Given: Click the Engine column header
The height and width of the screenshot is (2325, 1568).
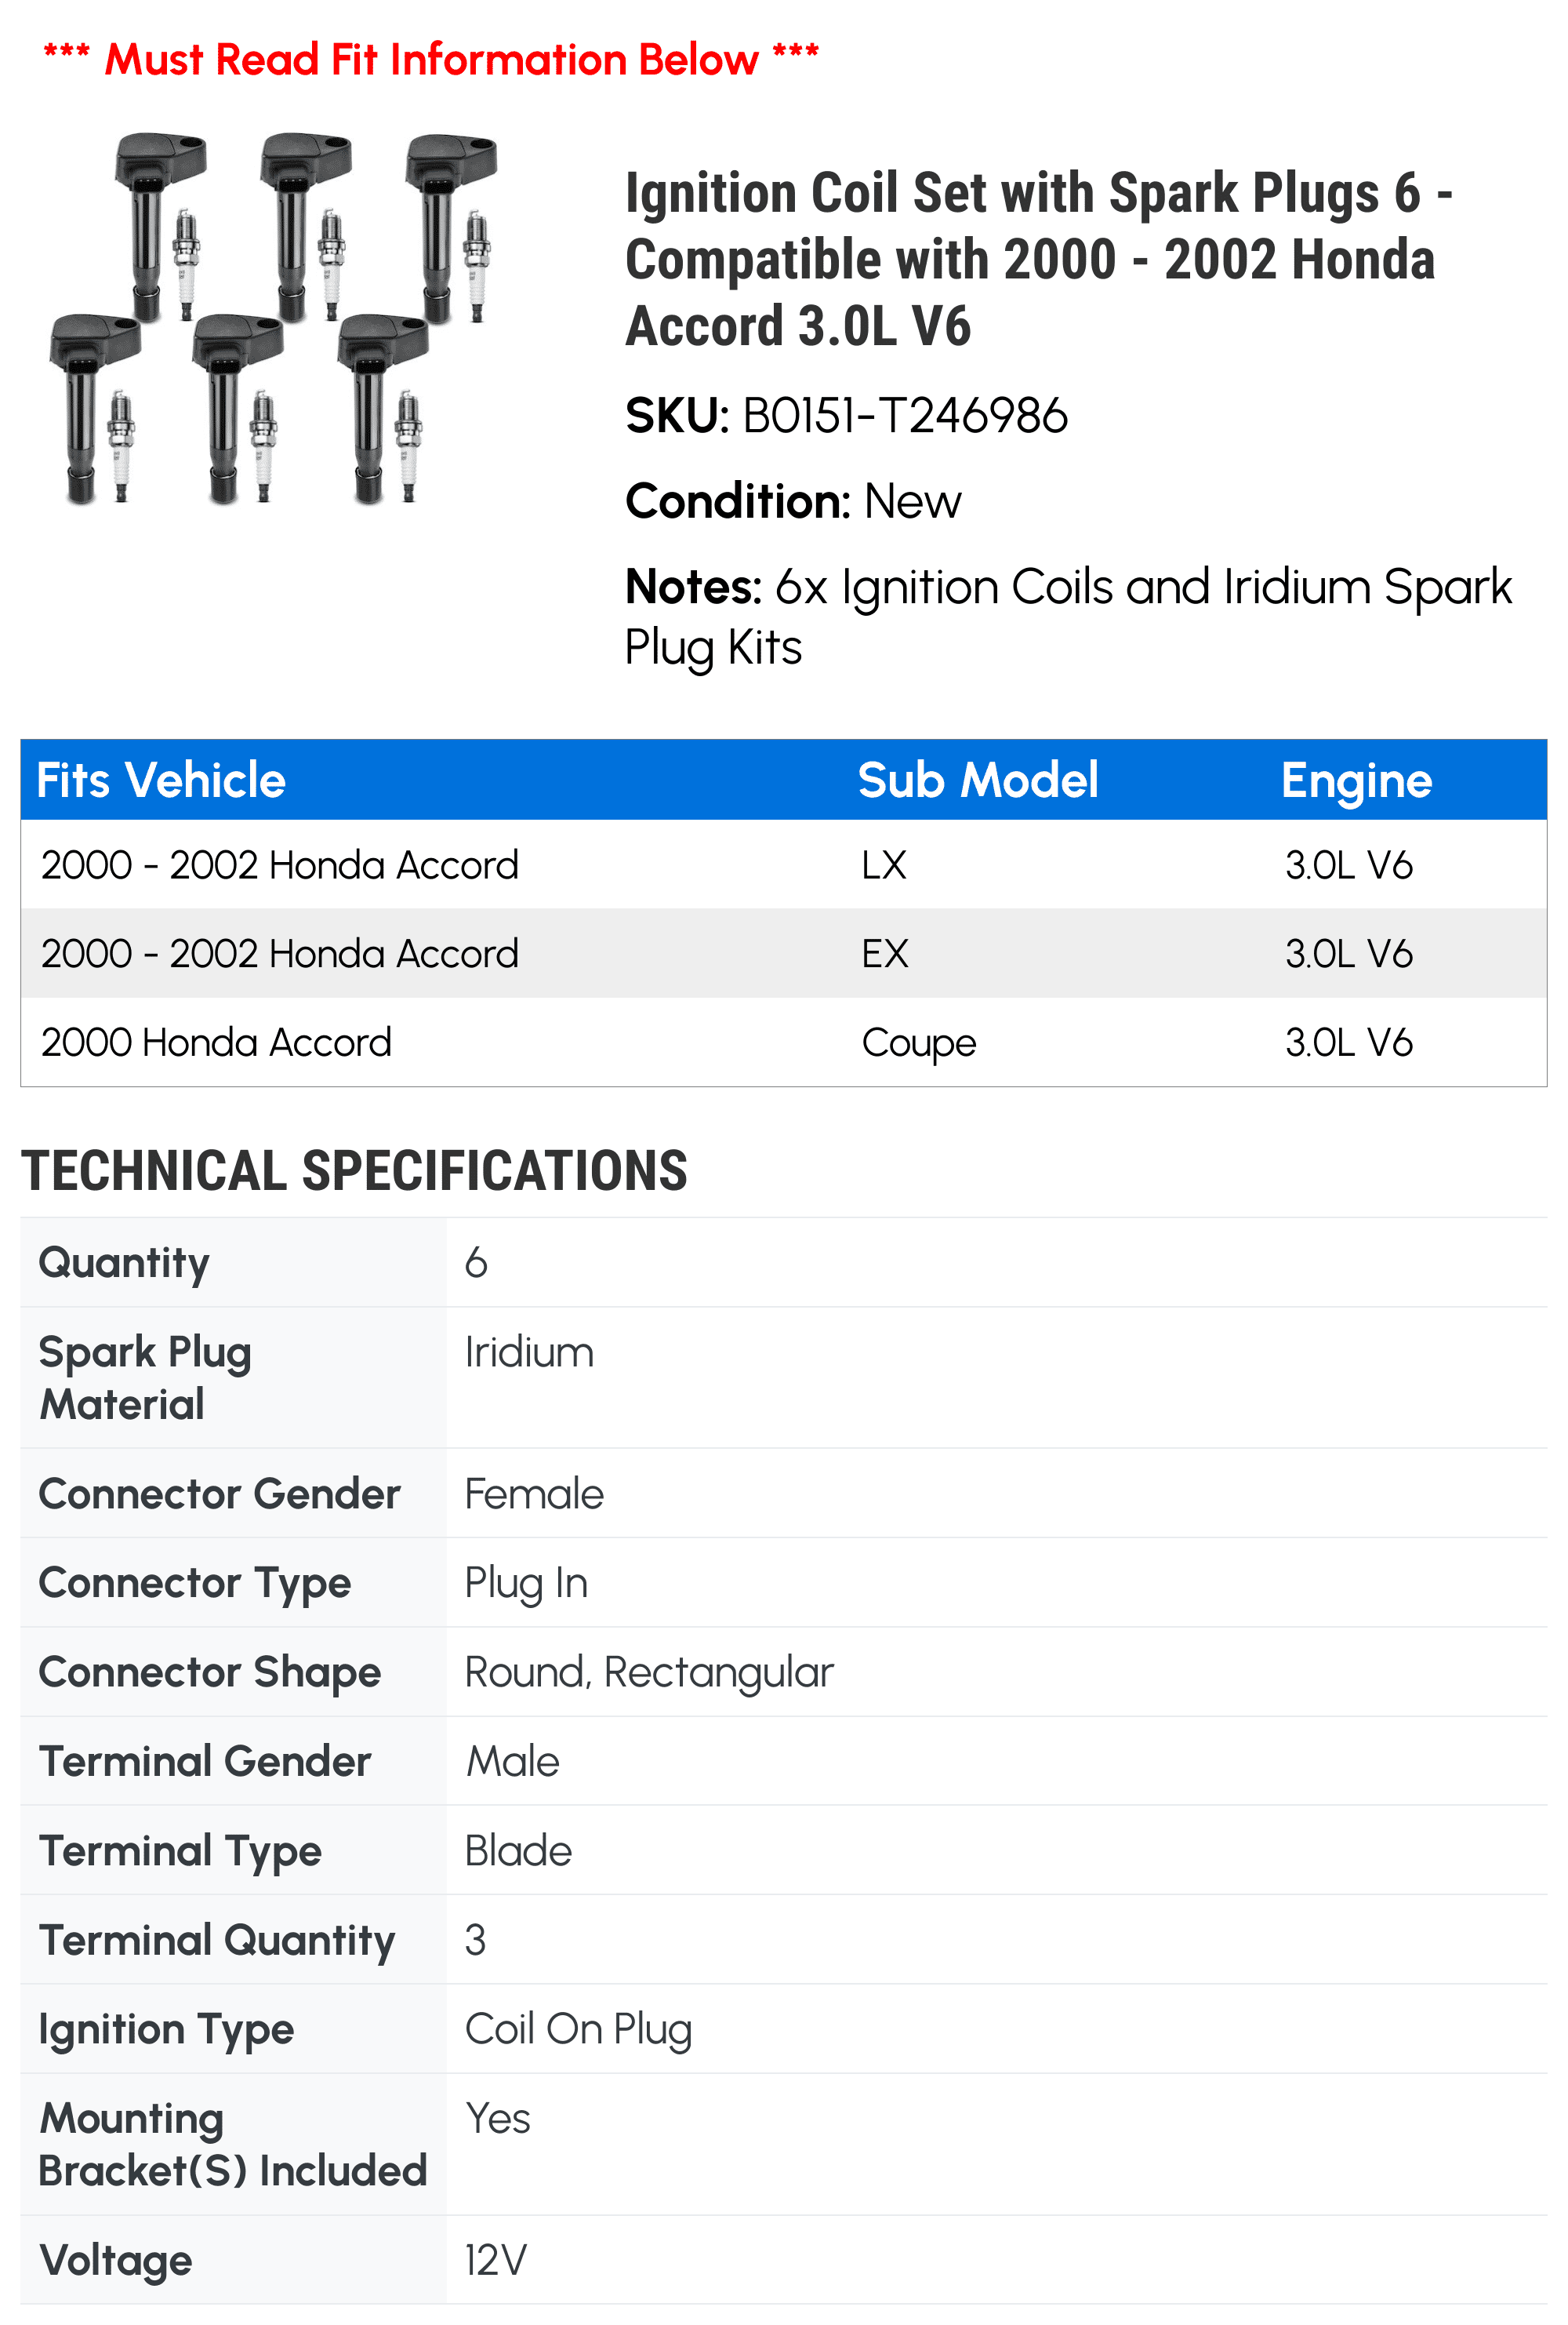Looking at the screenshot, I should (1356, 780).
